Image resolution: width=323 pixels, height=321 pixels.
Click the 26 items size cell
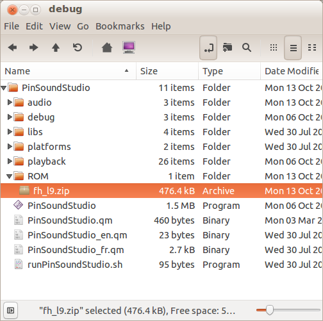[x=176, y=161]
